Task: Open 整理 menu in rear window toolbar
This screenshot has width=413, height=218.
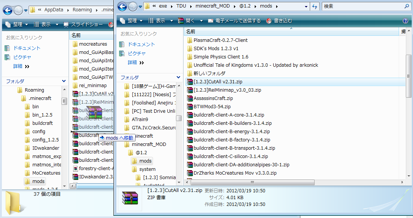Action: point(17,24)
